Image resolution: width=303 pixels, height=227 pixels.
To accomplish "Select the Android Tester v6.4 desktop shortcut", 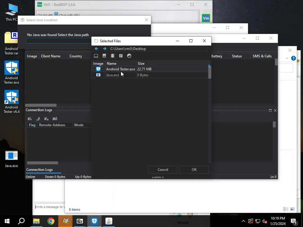I will pos(12,102).
